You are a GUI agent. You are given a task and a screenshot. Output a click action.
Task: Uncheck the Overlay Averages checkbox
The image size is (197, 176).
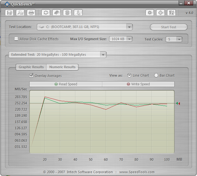click(x=31, y=75)
